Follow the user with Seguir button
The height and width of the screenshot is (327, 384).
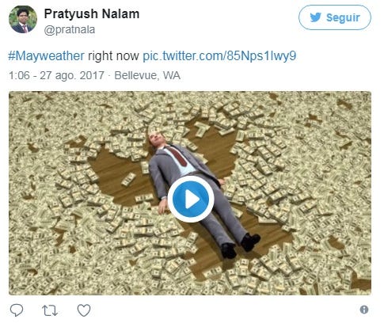[334, 17]
